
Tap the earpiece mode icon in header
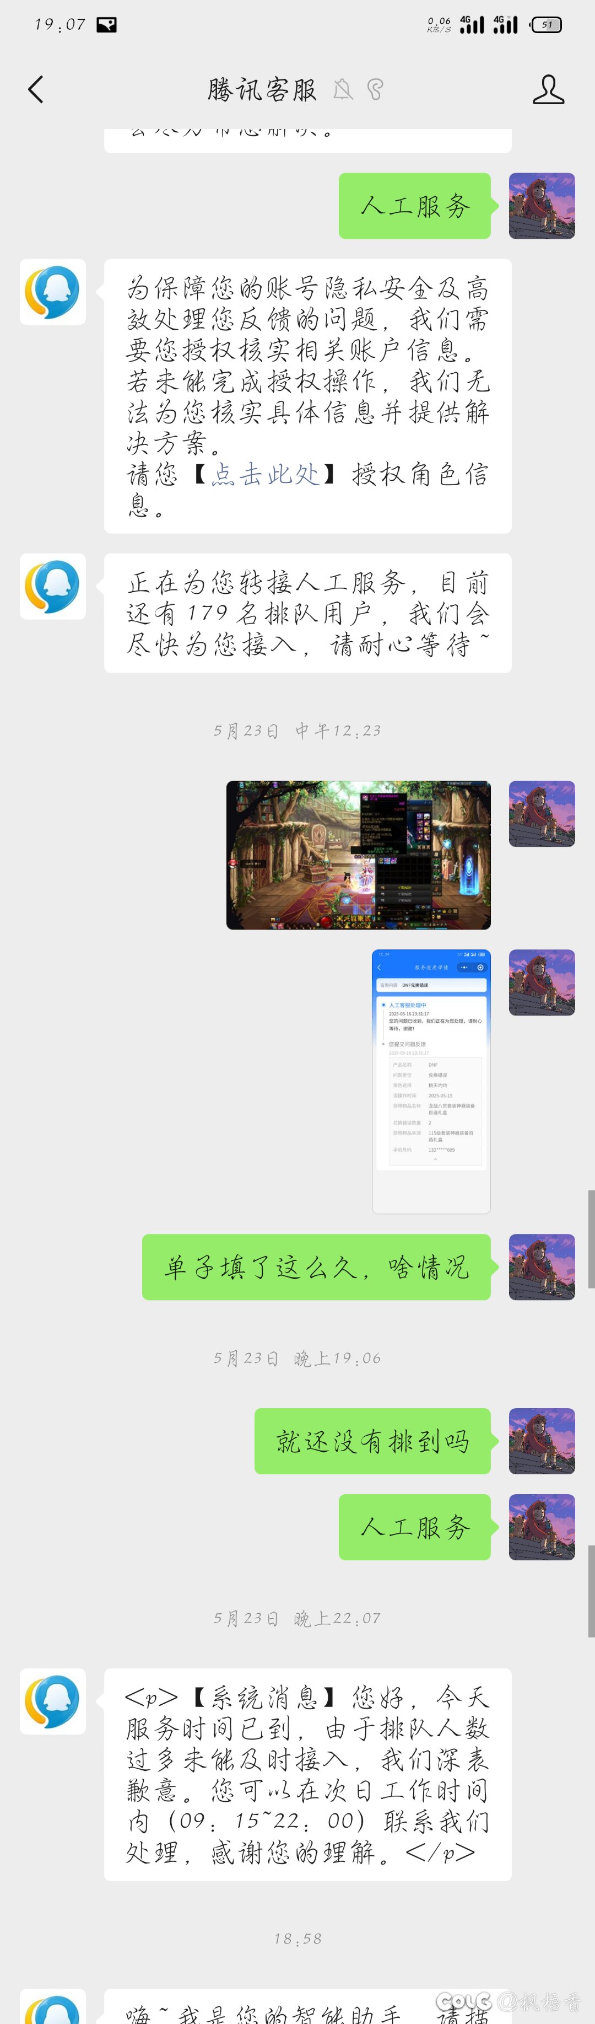point(375,89)
